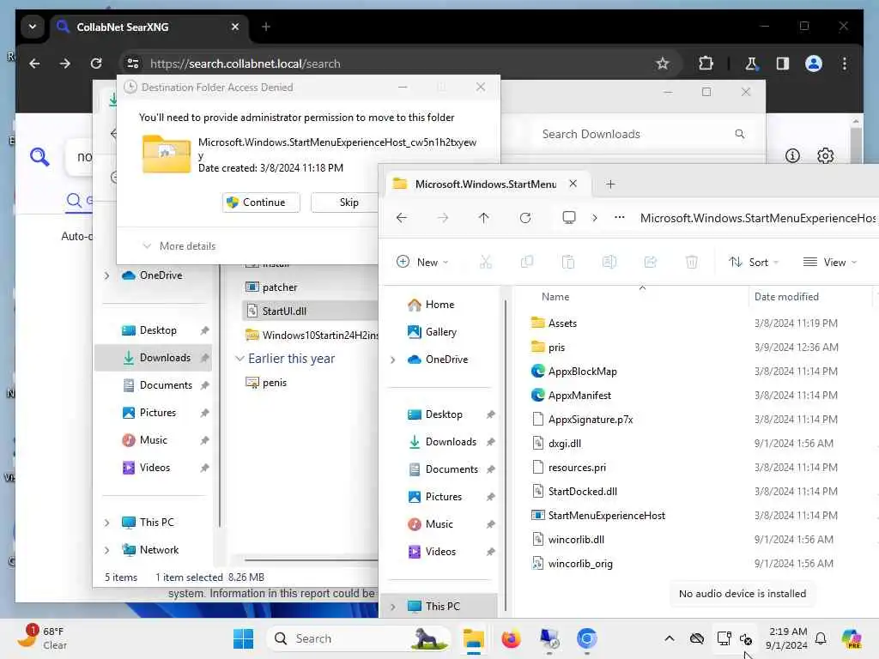Reload the browser page
Viewport: 879px width, 659px height.
96,63
